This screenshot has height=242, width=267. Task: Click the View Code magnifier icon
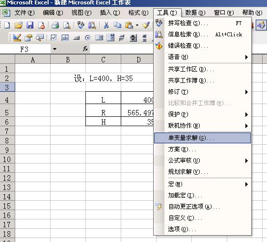coord(40,38)
